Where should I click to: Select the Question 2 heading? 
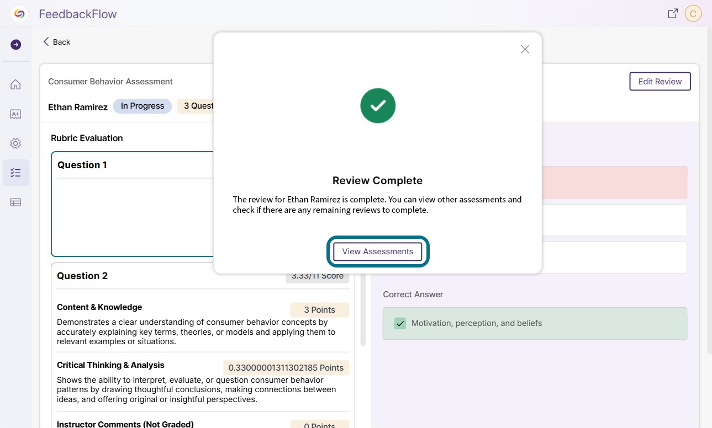82,276
